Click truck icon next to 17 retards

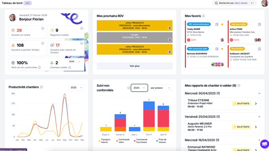[52, 45]
